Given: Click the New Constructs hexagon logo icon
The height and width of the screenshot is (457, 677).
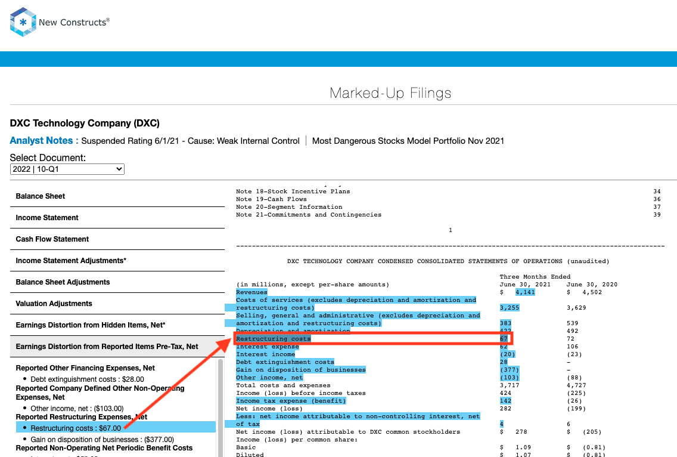Looking at the screenshot, I should [x=23, y=21].
